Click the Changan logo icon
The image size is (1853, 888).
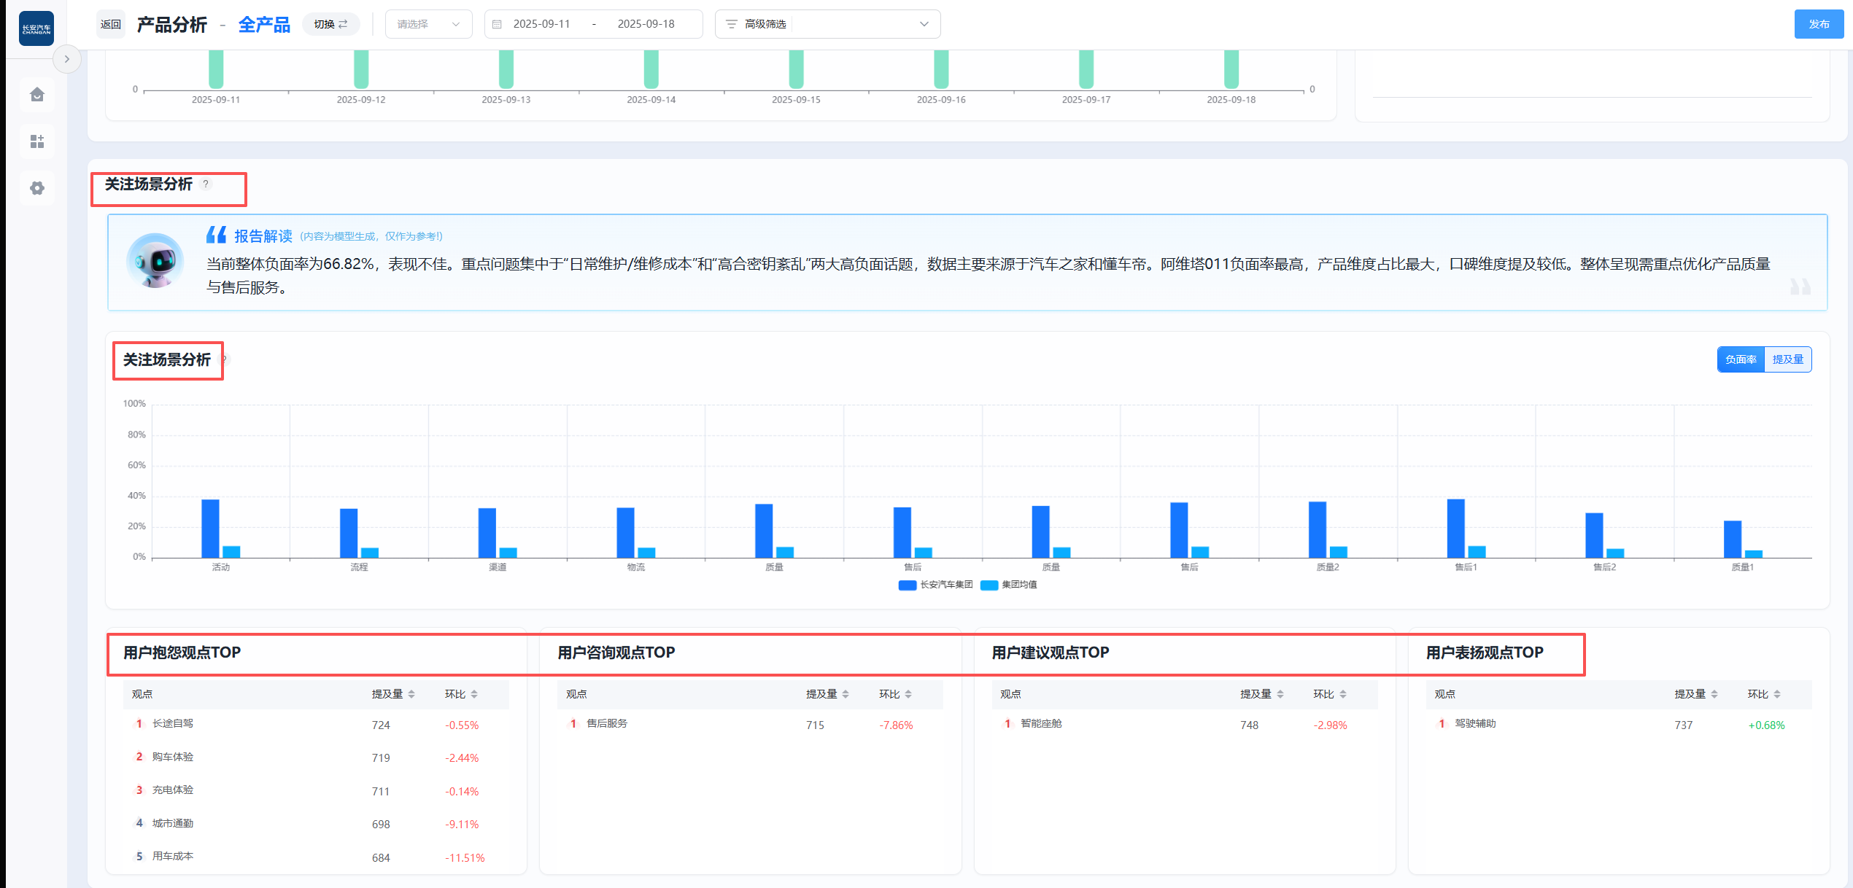pyautogui.click(x=36, y=28)
